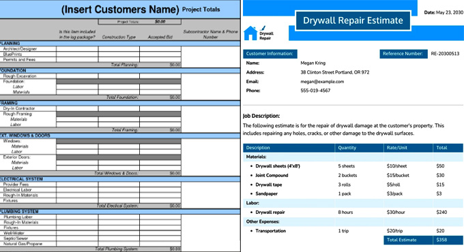The image size is (464, 252).
Task: Select the $15/bucket rate cell
Action: (398, 175)
